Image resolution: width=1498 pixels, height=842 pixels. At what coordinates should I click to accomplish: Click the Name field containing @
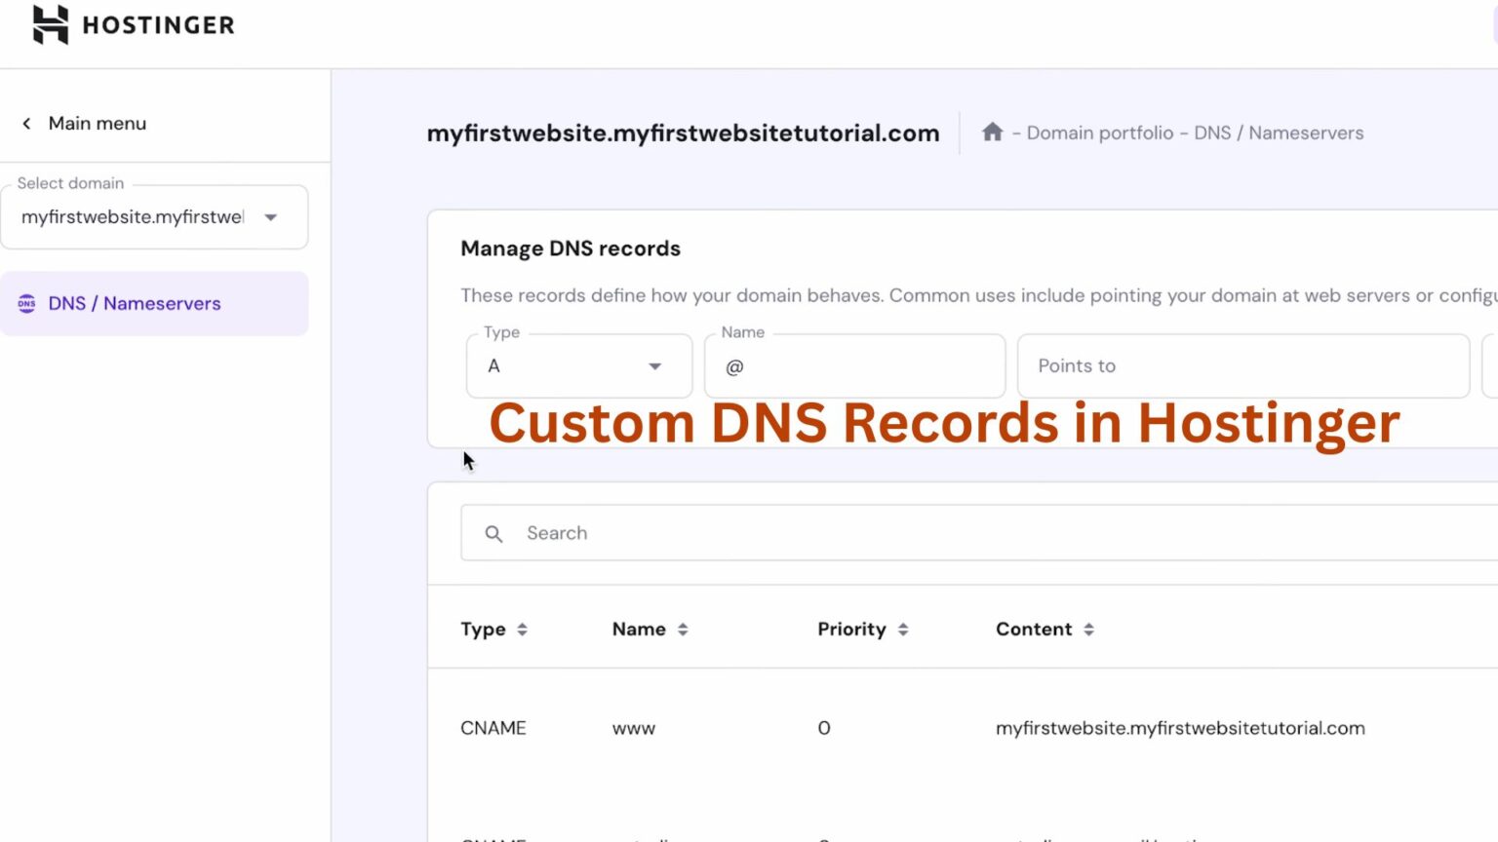853,365
